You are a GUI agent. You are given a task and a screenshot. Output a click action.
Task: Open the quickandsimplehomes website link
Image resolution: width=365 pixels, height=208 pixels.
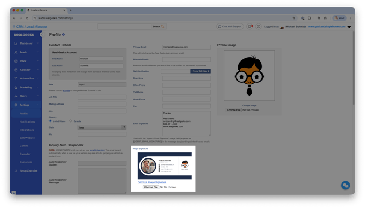(327, 27)
